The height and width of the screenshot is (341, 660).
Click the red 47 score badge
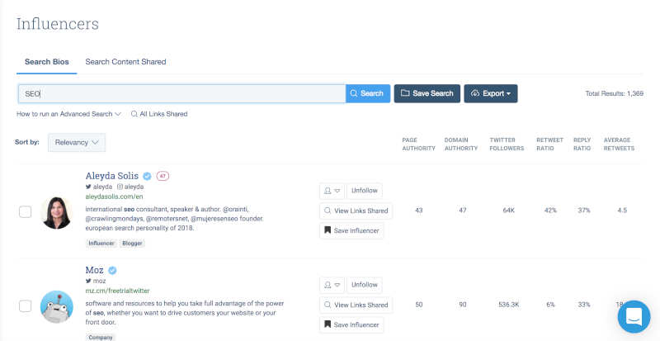[x=163, y=176]
